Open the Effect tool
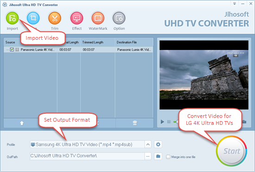The image size is (255, 172). (x=77, y=18)
